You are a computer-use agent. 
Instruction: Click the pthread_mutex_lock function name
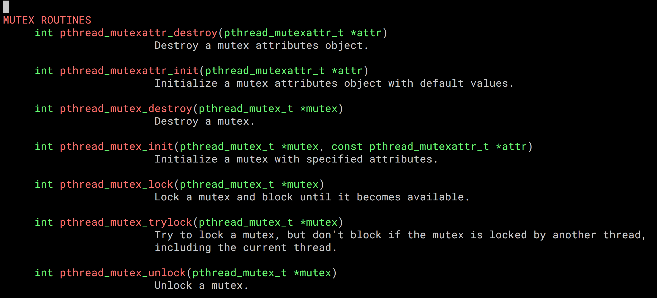[x=117, y=184]
